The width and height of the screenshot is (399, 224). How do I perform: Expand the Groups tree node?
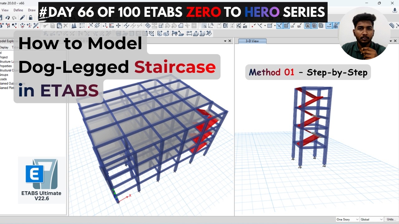coord(4,75)
